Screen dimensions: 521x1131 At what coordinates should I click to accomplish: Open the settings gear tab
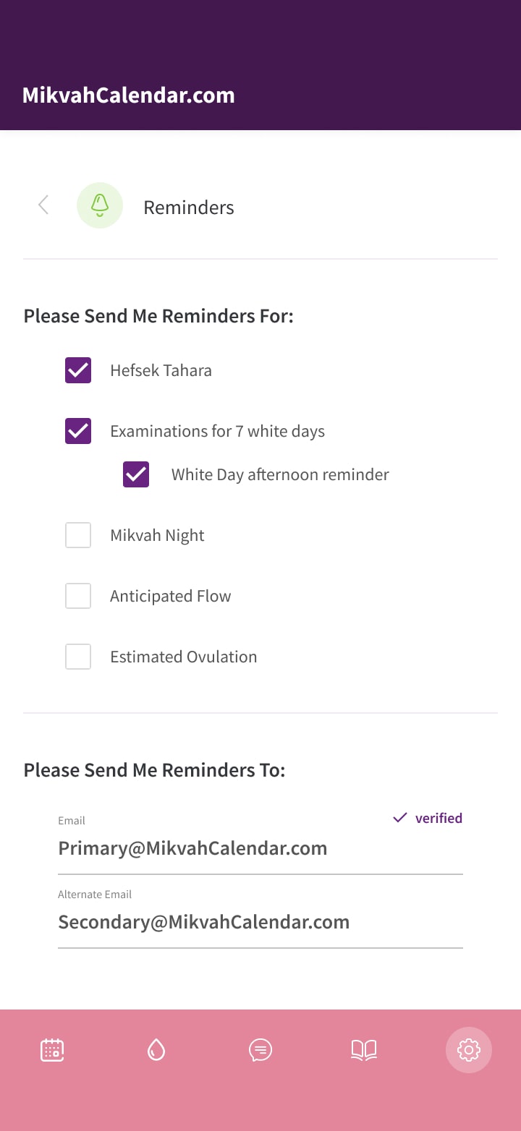point(469,1049)
